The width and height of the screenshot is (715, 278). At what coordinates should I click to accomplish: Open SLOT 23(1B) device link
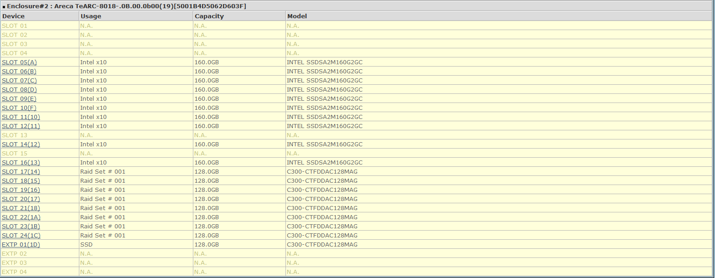pos(21,226)
